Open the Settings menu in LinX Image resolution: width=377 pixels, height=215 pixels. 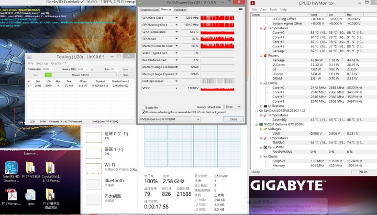(42, 63)
